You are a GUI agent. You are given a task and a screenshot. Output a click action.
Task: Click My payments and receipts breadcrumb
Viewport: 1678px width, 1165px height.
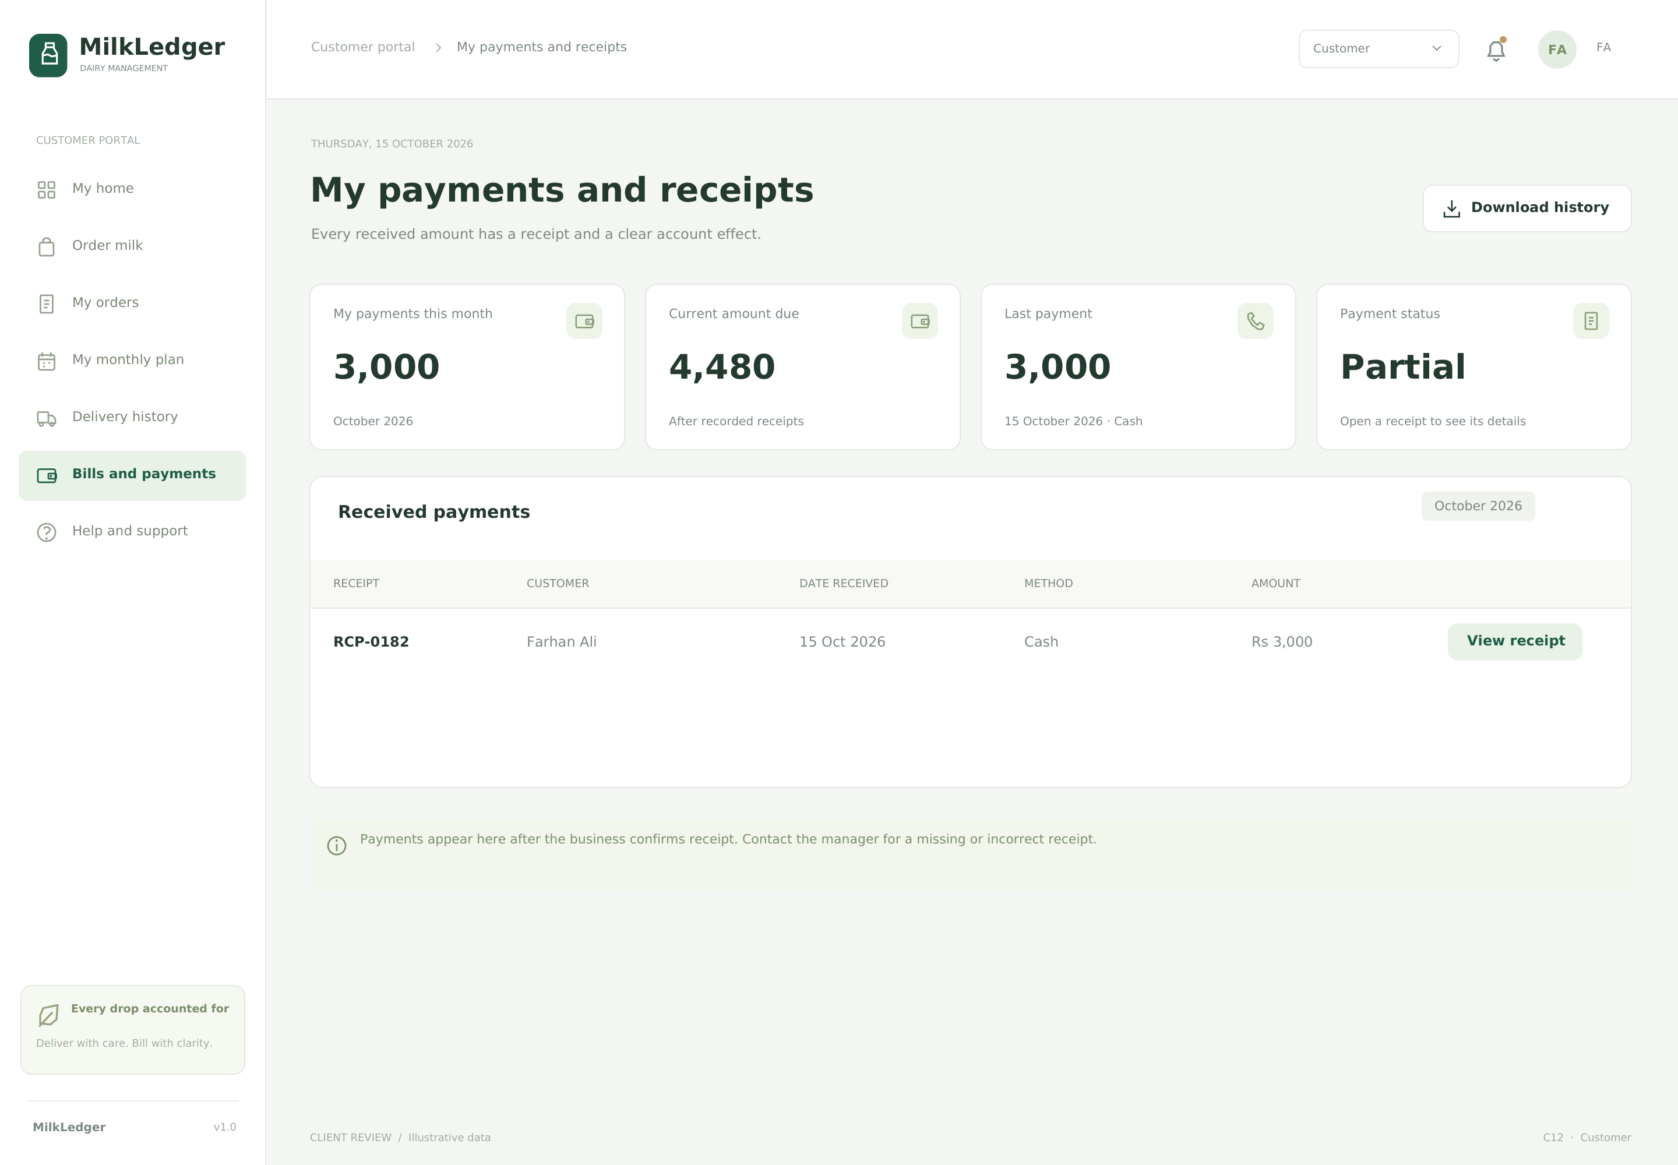click(x=542, y=47)
